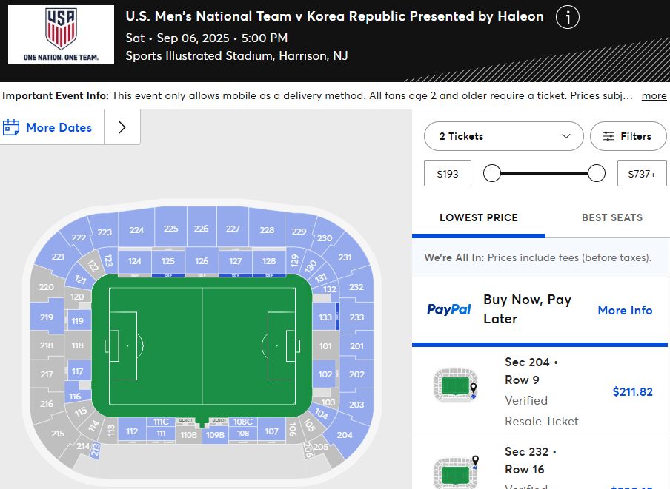Click the PayPal logo

click(x=448, y=310)
